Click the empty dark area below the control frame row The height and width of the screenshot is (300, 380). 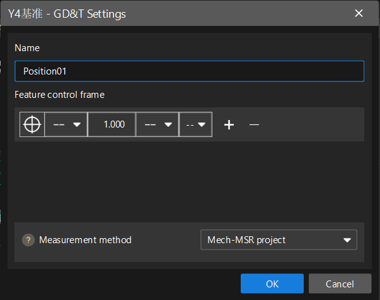(x=189, y=180)
